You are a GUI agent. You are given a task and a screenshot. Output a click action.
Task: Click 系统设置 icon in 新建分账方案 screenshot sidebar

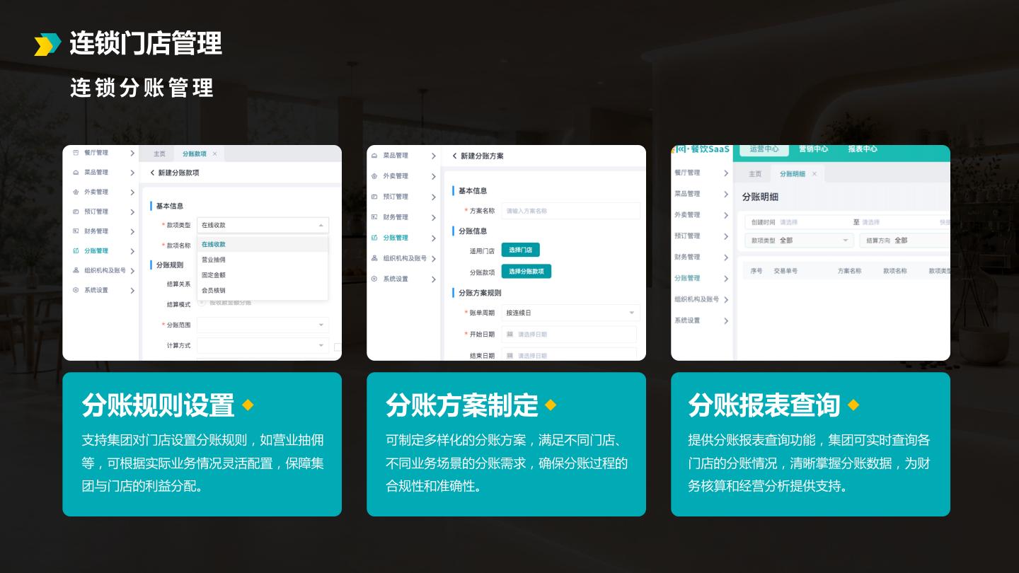[x=374, y=279]
